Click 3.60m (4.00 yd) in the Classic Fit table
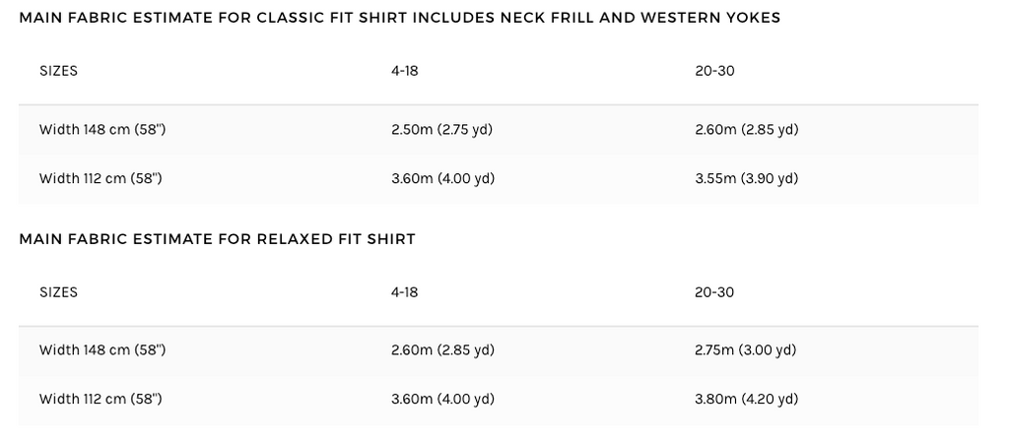This screenshot has width=1009, height=440. 442,178
